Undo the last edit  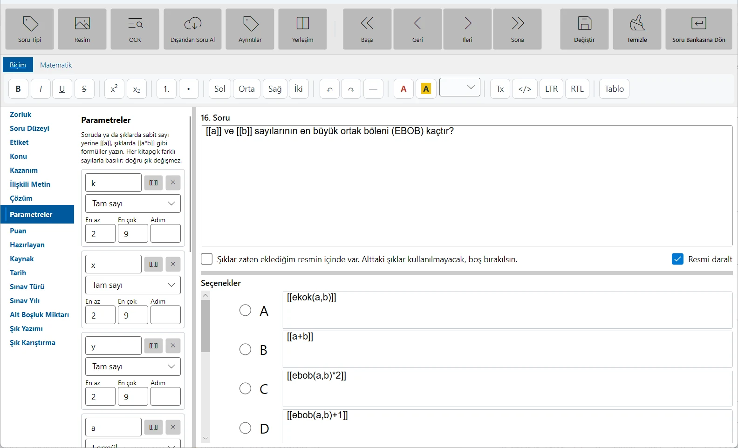[x=329, y=88]
